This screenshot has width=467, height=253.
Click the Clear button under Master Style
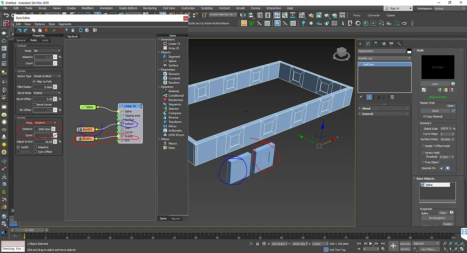[450, 106]
